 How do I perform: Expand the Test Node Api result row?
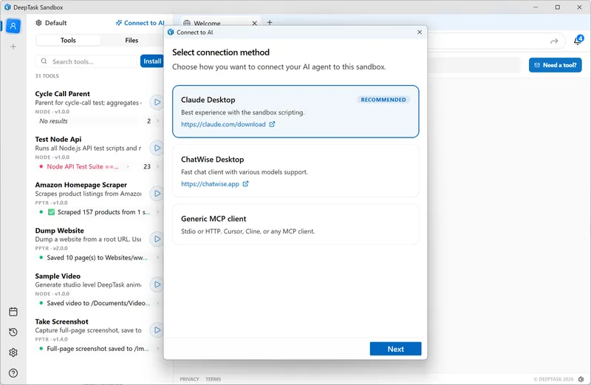coord(157,167)
